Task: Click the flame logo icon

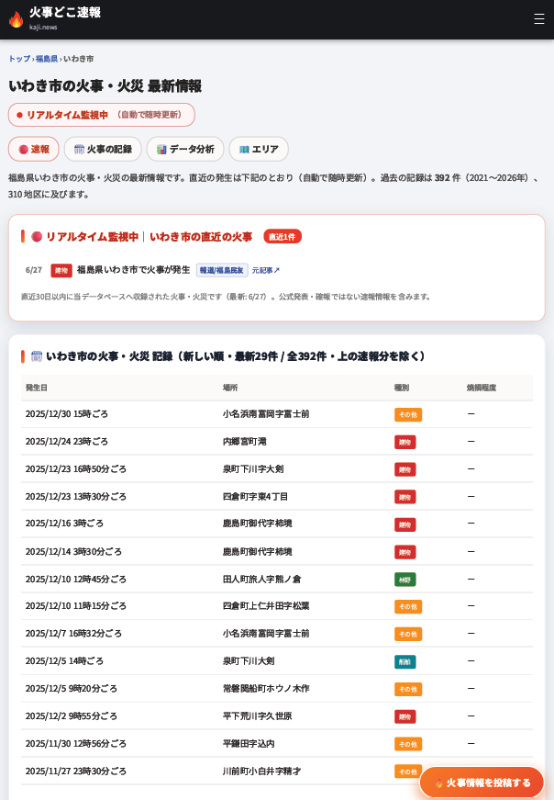Action: (17, 19)
